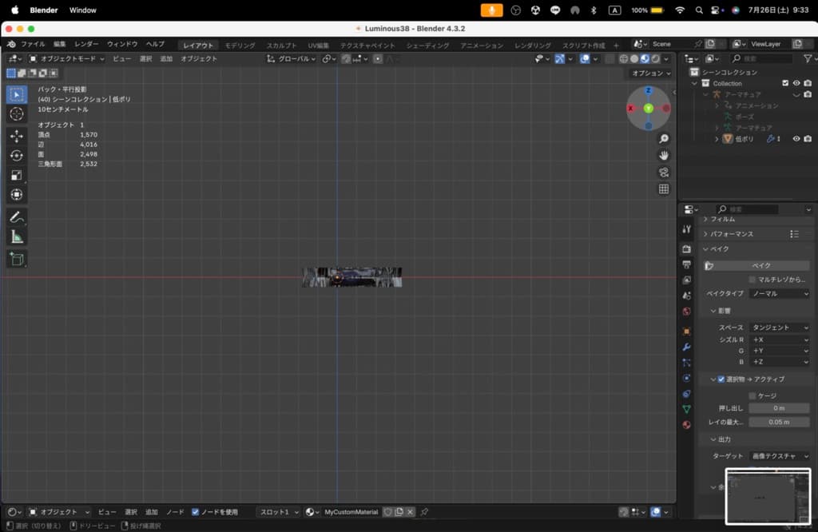Click the オプション button in viewport header
This screenshot has width=818, height=532.
pos(649,73)
